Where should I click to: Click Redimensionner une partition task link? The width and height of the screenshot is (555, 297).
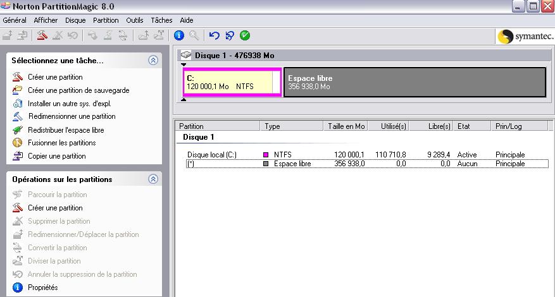pyautogui.click(x=72, y=116)
